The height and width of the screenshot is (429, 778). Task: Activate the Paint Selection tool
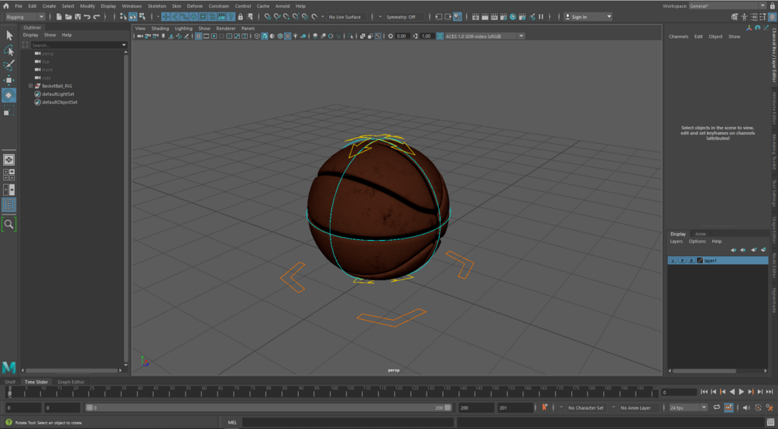click(9, 66)
